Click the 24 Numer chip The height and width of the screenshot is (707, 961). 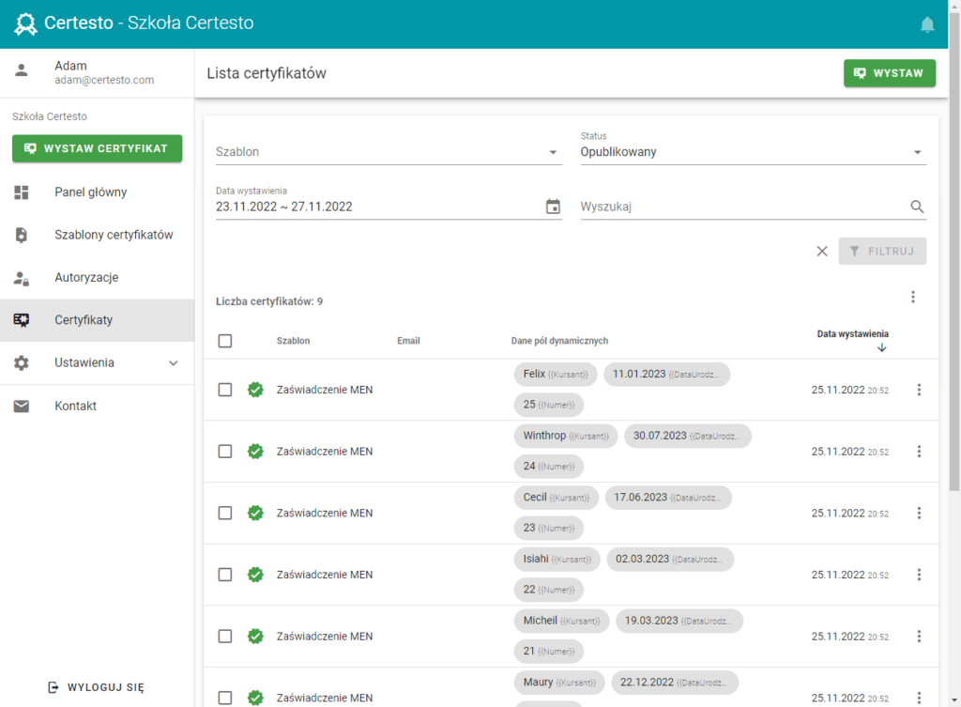[x=548, y=467]
